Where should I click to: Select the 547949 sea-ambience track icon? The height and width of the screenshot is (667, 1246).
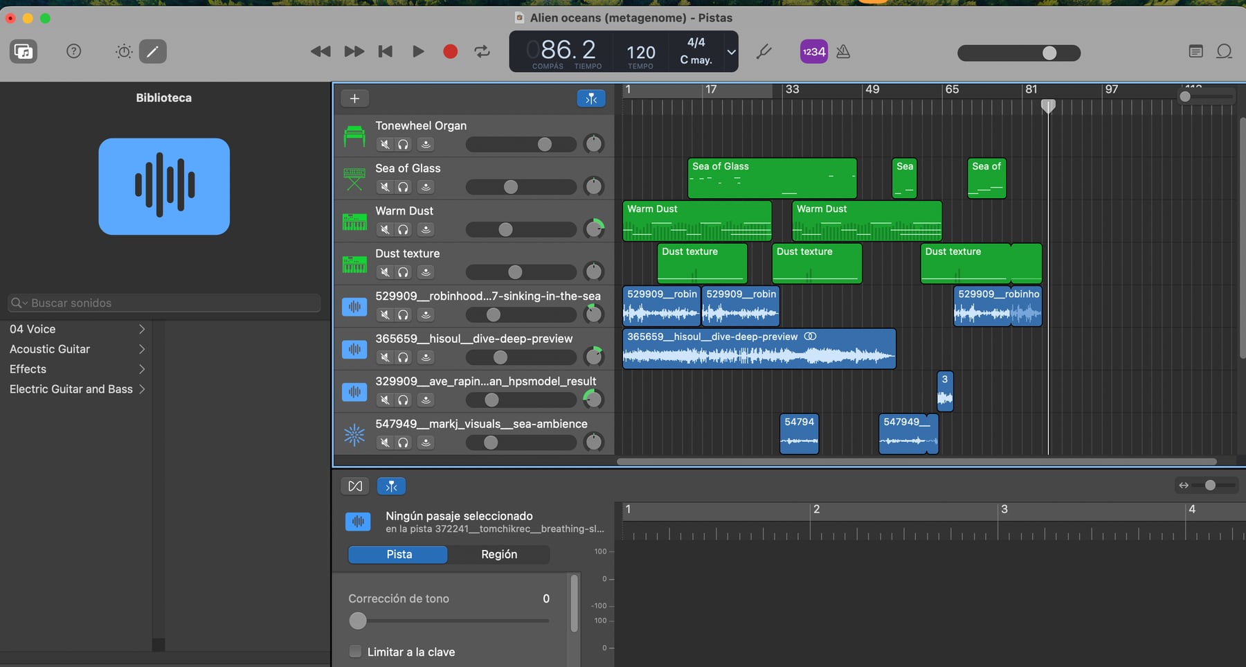click(354, 434)
